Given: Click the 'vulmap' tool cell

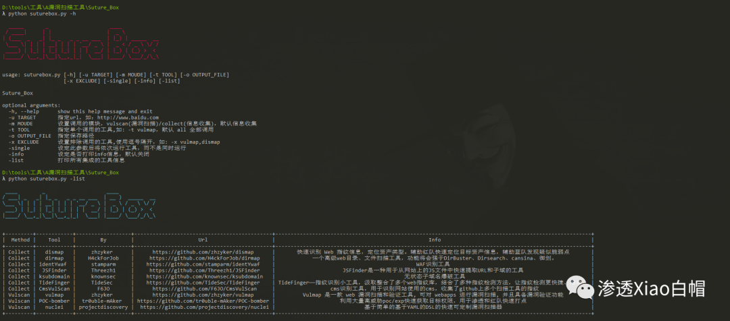Looking at the screenshot, I should pos(55,295).
